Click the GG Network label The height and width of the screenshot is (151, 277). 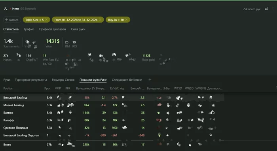click(28, 9)
